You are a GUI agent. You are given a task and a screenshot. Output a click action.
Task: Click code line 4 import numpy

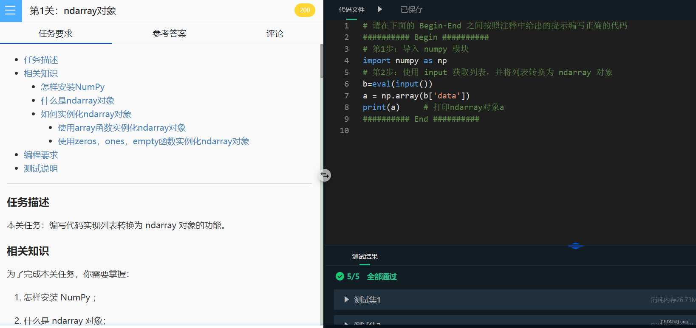pos(405,61)
